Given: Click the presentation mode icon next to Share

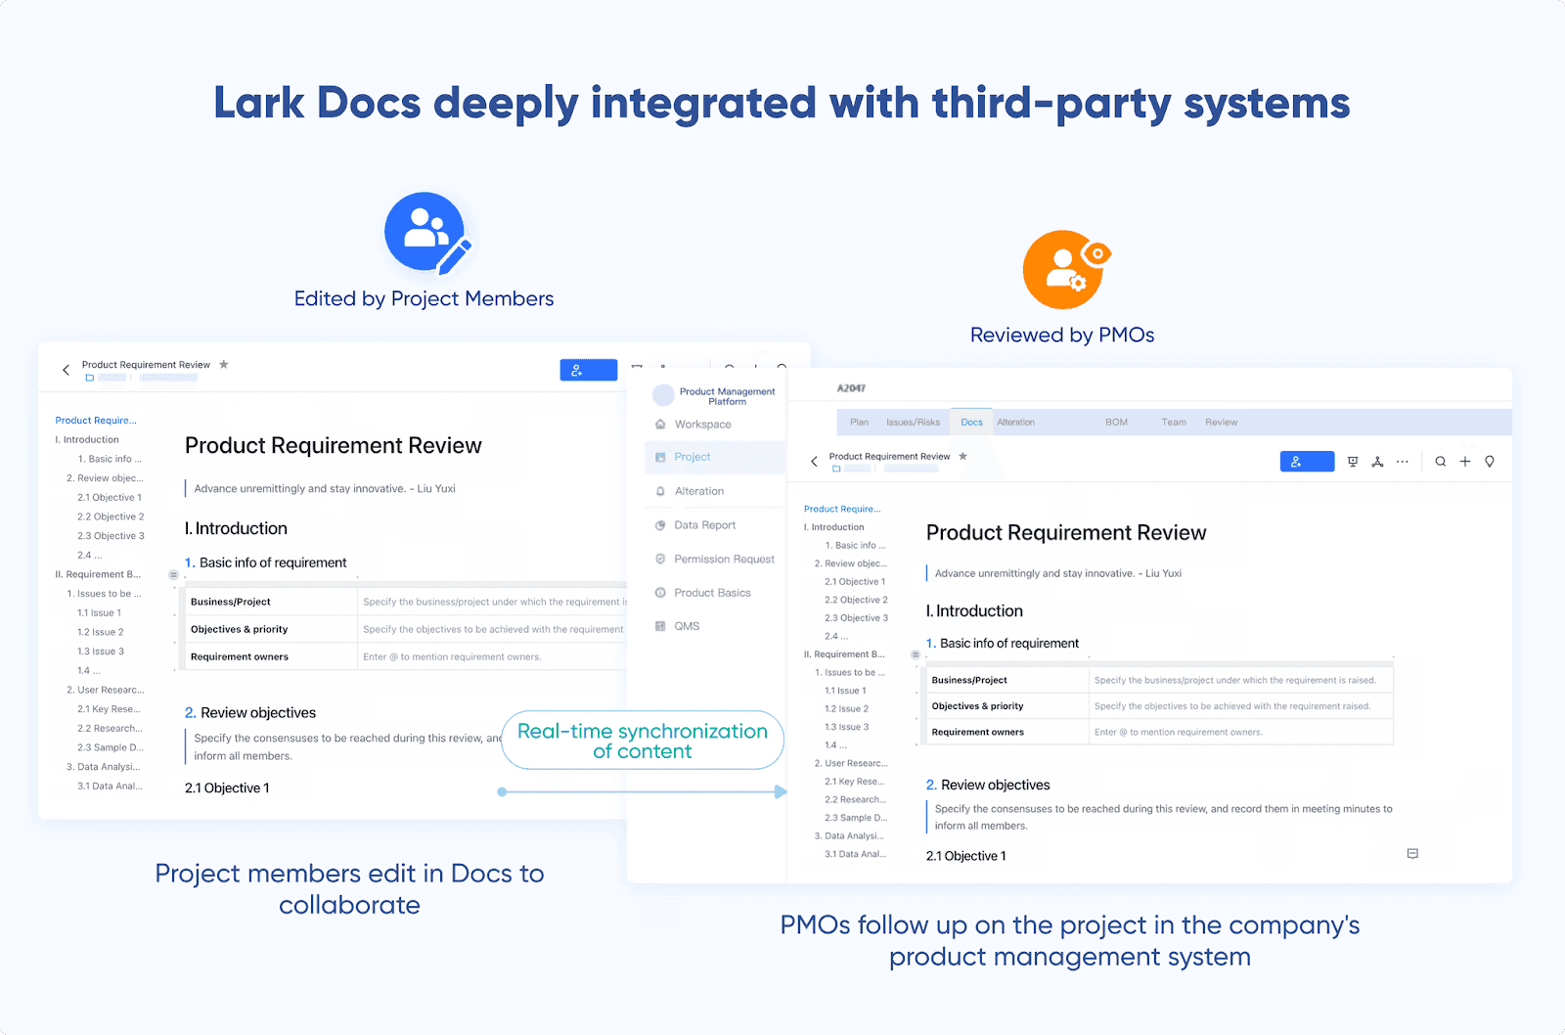Looking at the screenshot, I should (x=1353, y=461).
